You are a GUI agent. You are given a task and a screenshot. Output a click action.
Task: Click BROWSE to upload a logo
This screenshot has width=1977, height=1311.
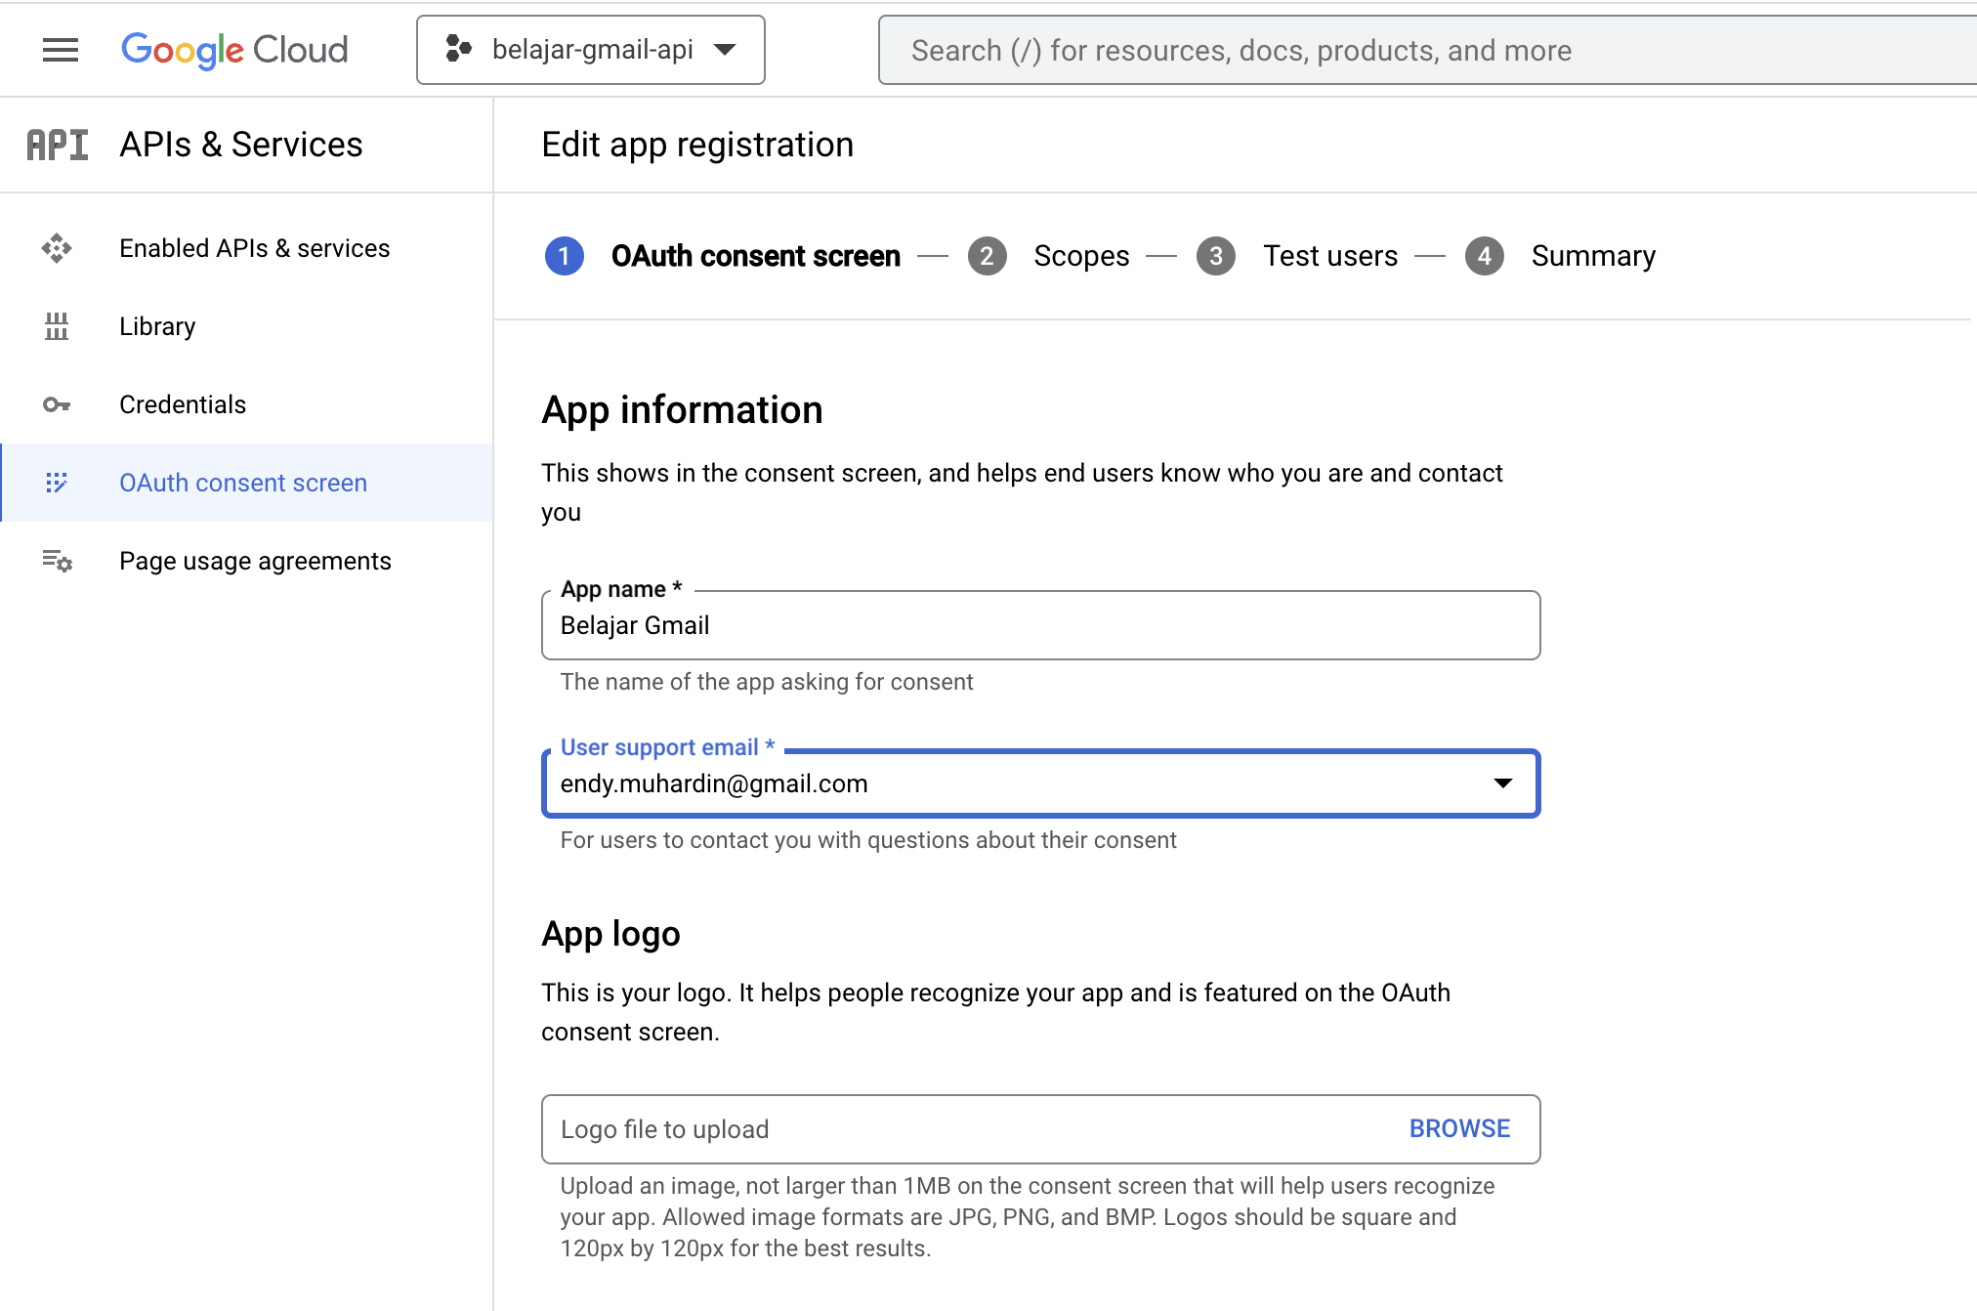point(1459,1129)
